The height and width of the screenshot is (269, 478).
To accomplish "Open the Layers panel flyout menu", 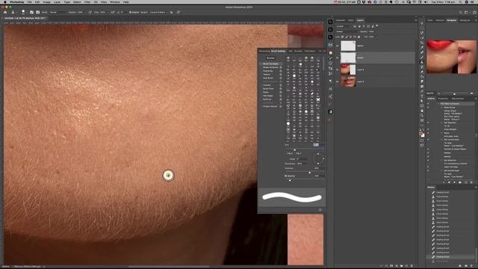I will [416, 20].
